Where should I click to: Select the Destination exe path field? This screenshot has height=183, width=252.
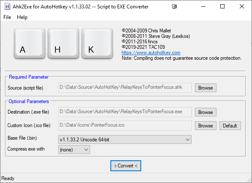[x=125, y=112]
